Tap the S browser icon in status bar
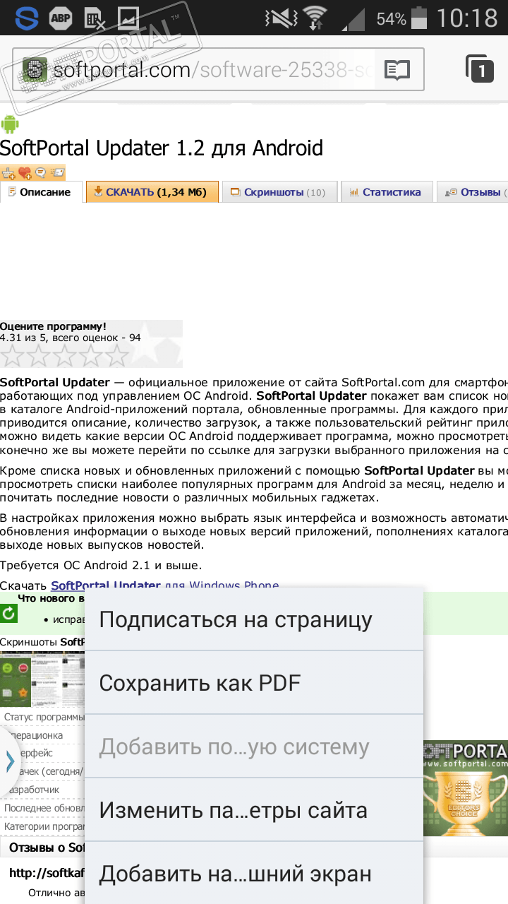The height and width of the screenshot is (904, 508). (x=27, y=18)
